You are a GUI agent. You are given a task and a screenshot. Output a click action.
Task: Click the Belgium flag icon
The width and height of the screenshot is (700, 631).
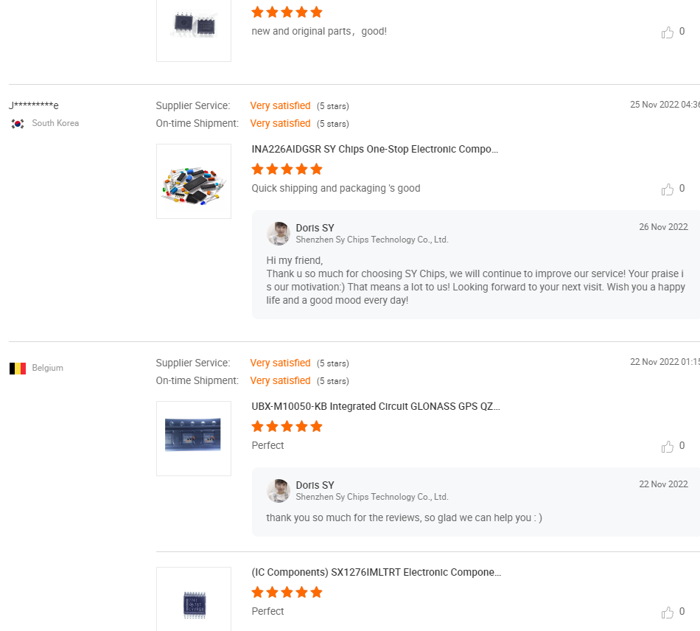[x=18, y=368]
